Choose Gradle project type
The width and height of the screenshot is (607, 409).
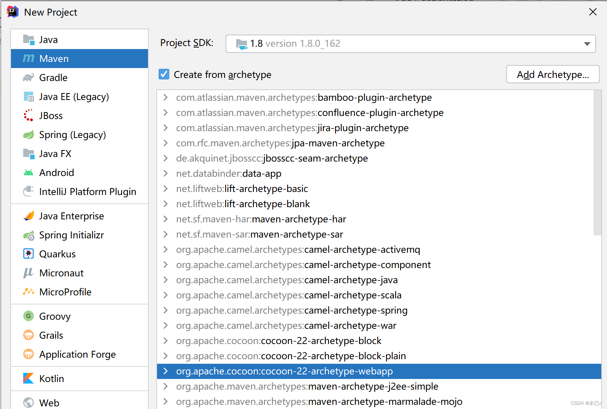[x=79, y=78]
